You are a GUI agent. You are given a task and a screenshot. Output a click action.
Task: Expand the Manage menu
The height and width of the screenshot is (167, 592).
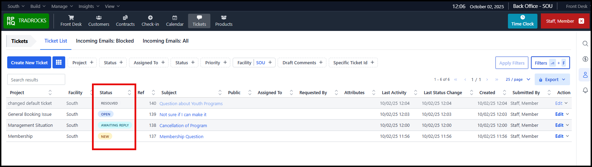pyautogui.click(x=62, y=6)
